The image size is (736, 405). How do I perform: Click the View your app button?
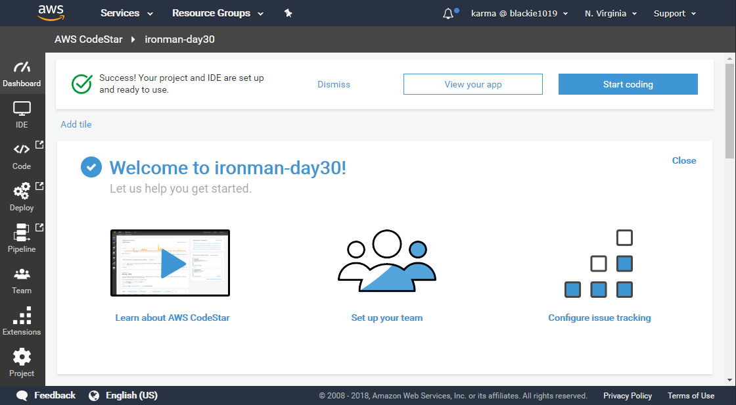[472, 84]
